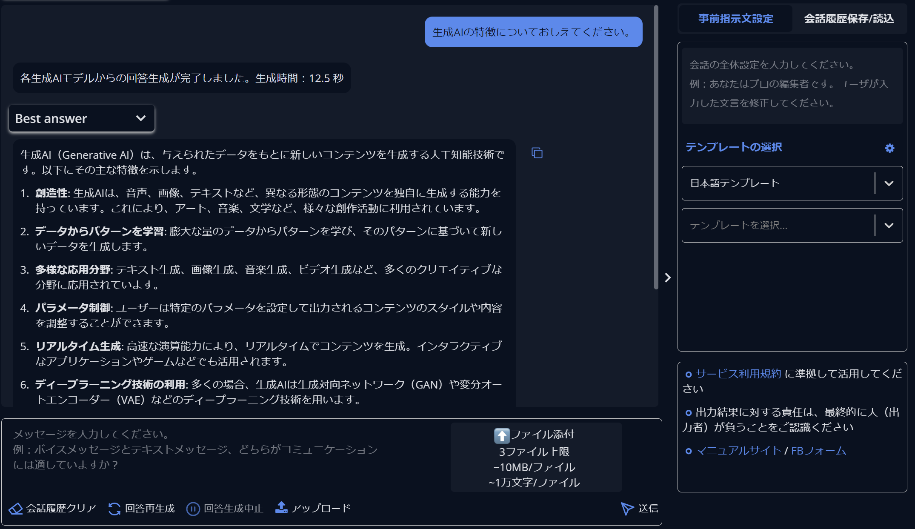915x529 pixels.
Task: Click the アップロード upload icon
Action: pos(281,507)
